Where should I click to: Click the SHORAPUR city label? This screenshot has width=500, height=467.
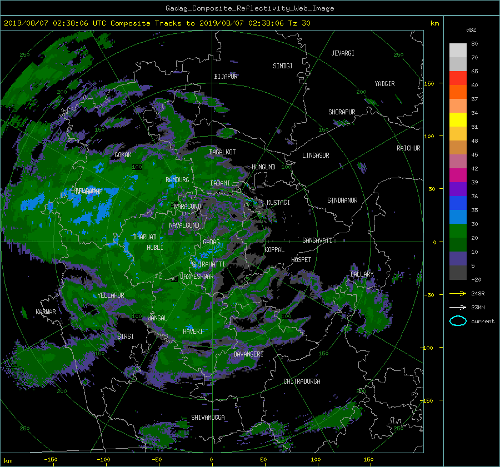[342, 112]
